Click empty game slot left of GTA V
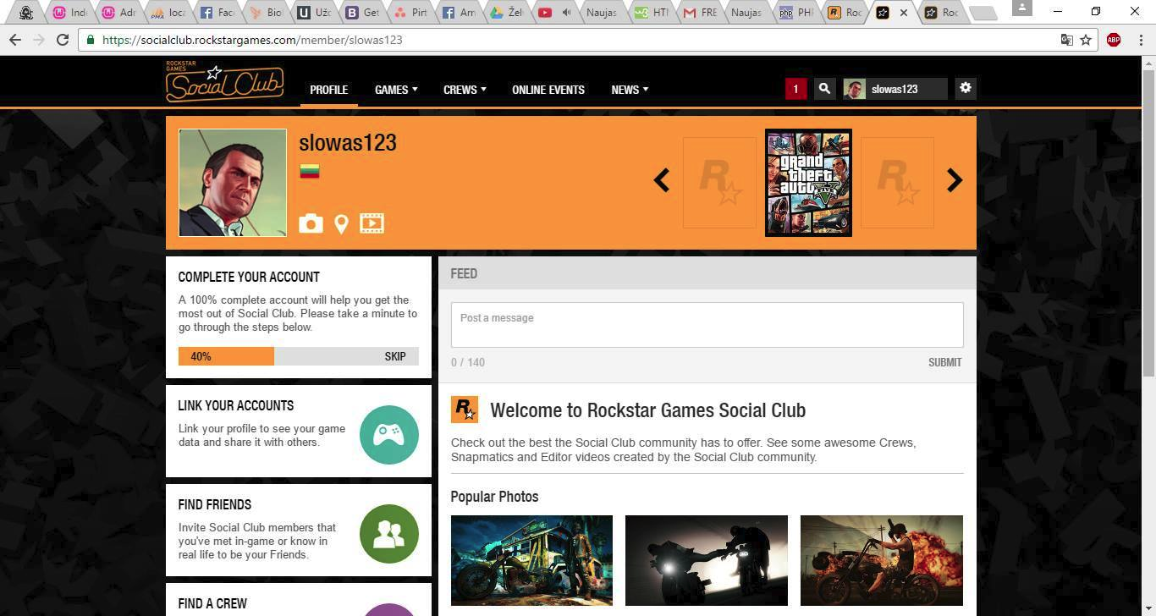Image resolution: width=1156 pixels, height=616 pixels. [x=719, y=183]
